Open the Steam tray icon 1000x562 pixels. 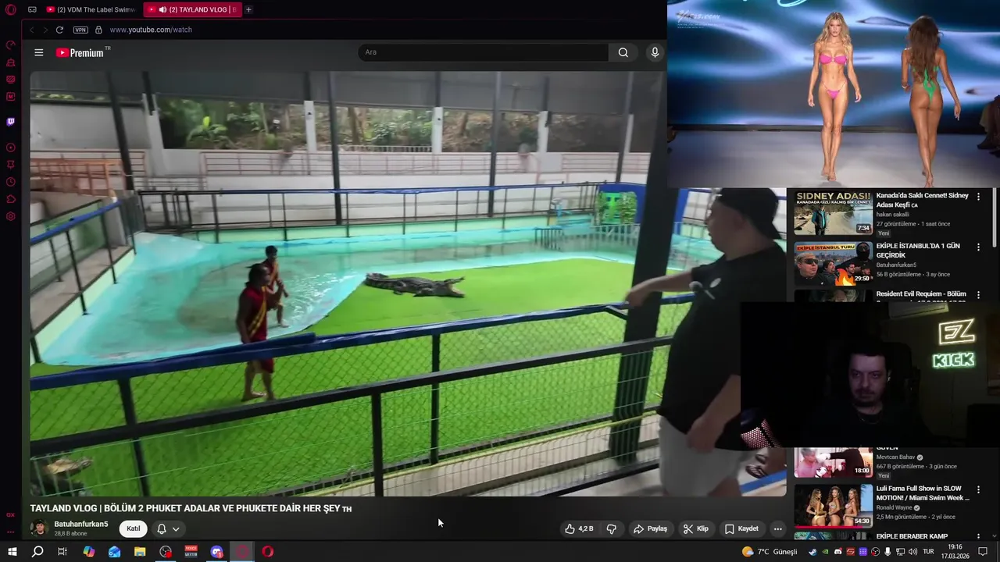(x=812, y=552)
